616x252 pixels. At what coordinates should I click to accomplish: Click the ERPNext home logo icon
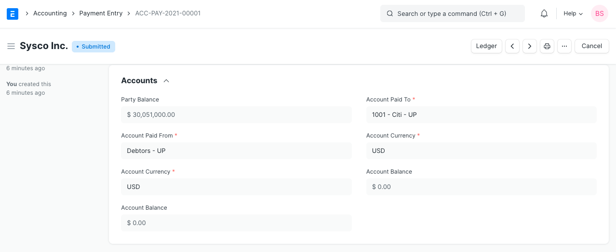click(13, 13)
